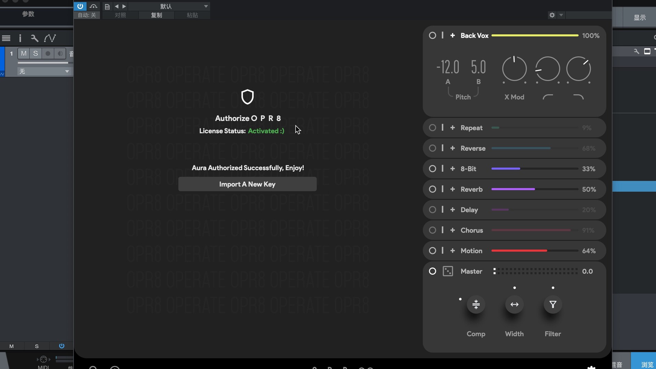656x369 pixels.
Task: Arm record on track 1
Action: (x=48, y=54)
